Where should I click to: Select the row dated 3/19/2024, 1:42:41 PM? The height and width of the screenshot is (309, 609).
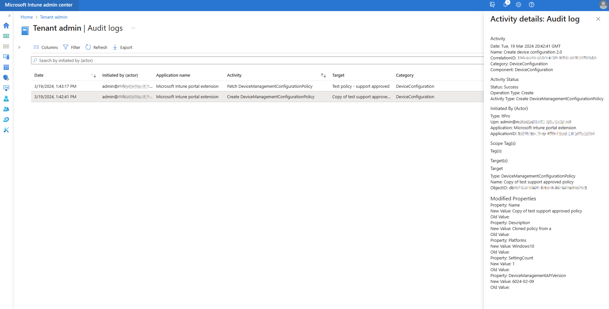click(257, 97)
